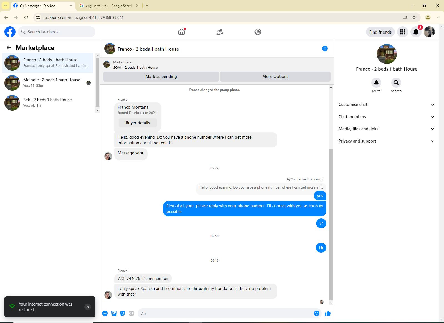Open the Facebook logo home link
The width and height of the screenshot is (444, 323).
pyautogui.click(x=10, y=32)
